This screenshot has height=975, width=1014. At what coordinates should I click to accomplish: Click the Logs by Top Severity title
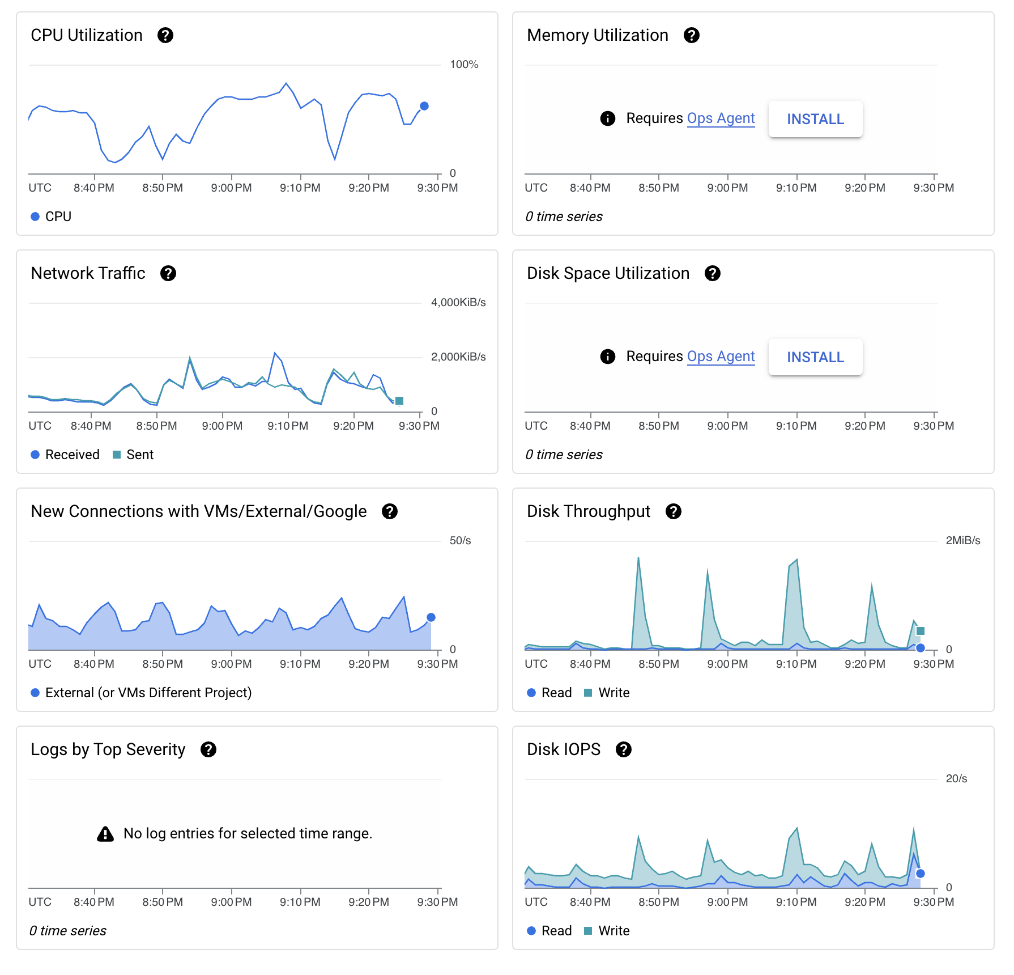[x=108, y=749]
